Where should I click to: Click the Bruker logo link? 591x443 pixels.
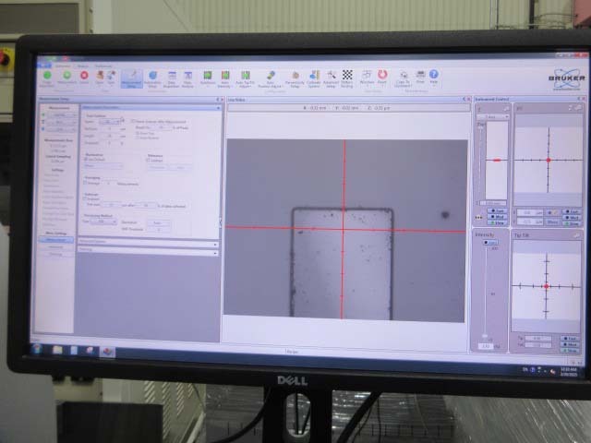(x=566, y=79)
